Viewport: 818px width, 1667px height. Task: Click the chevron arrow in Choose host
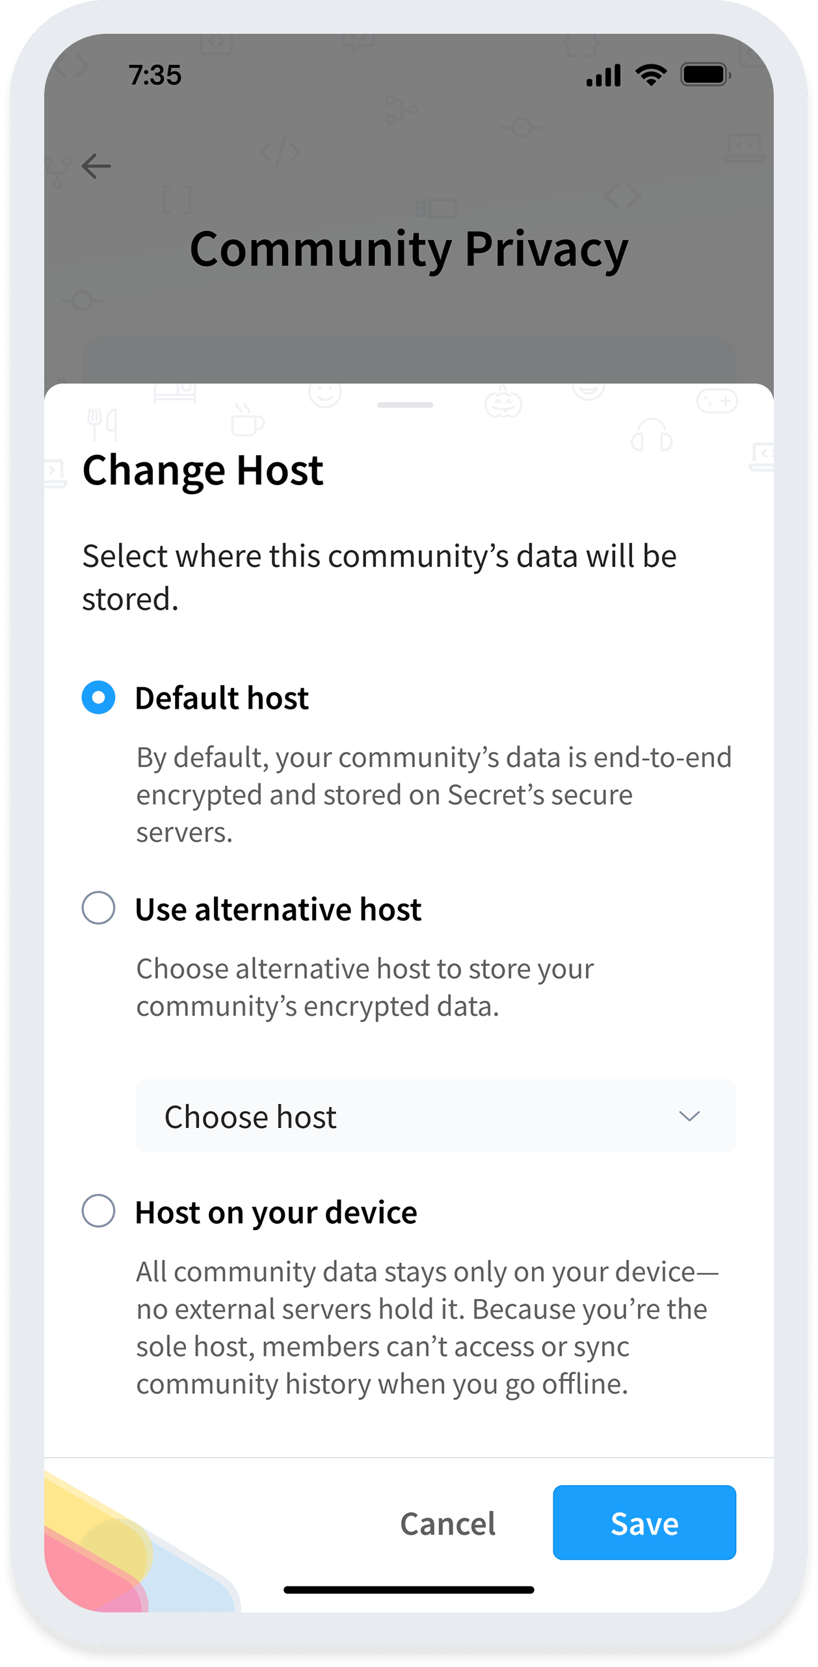pos(689,1116)
